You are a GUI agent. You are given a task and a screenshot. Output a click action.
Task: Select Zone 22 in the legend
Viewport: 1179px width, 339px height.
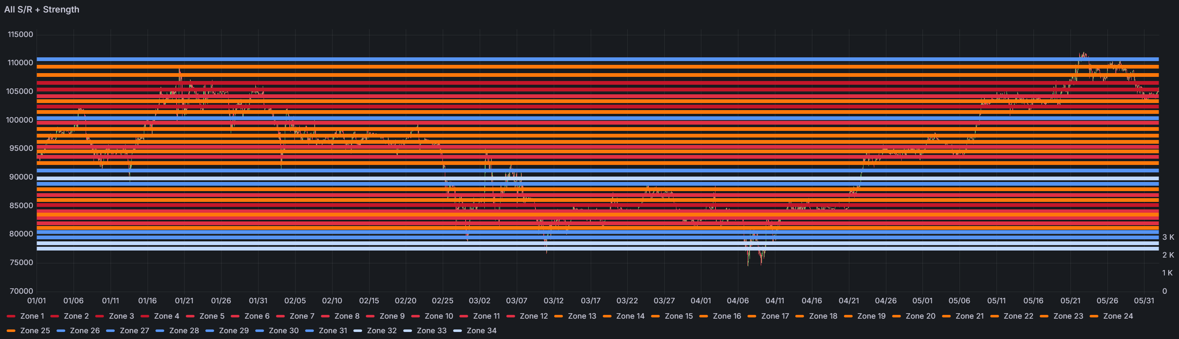coord(1019,316)
